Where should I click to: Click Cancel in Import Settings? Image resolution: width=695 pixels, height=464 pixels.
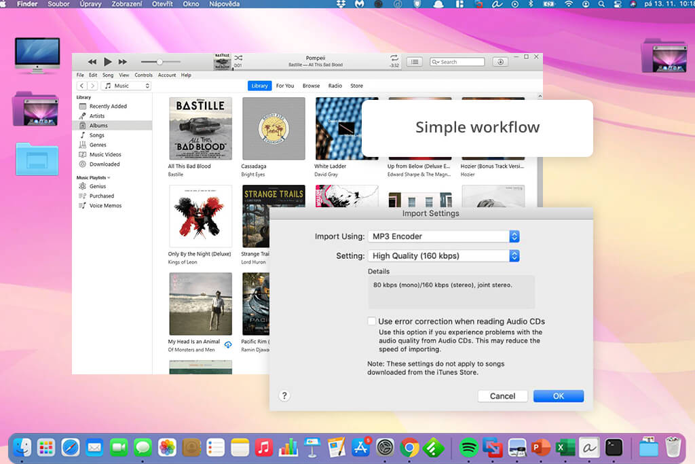click(503, 396)
